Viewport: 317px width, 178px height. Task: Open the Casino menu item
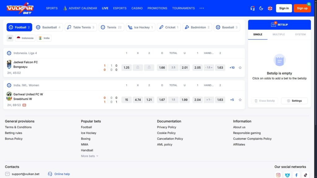pos(137,8)
